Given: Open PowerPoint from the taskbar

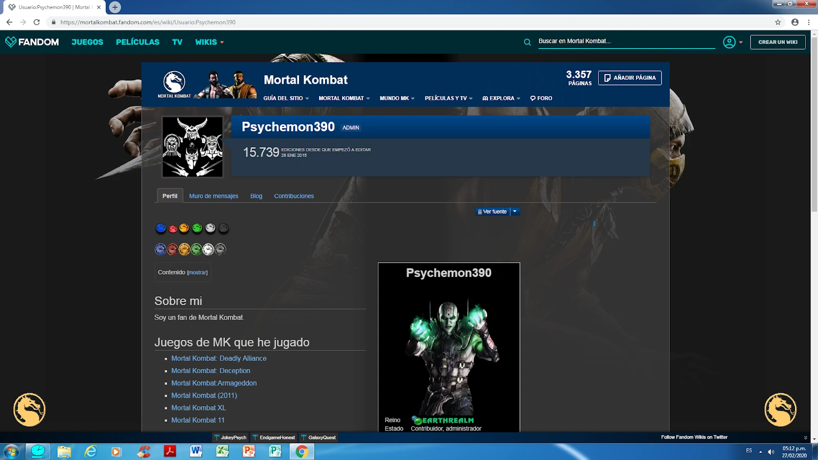Looking at the screenshot, I should 249,451.
